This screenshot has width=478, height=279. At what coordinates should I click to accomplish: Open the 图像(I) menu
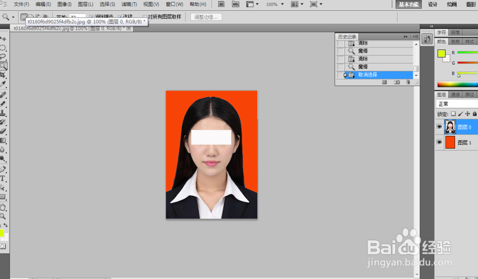click(x=65, y=4)
